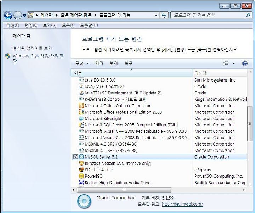Click the shield icon beside Windows 기능 link
The width and height of the screenshot is (255, 213).
[8, 56]
